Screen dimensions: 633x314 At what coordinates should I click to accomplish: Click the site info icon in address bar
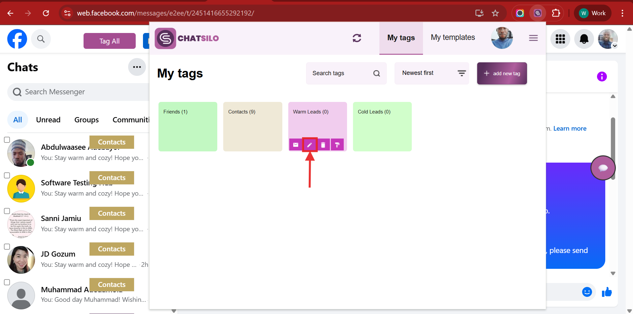pos(67,13)
